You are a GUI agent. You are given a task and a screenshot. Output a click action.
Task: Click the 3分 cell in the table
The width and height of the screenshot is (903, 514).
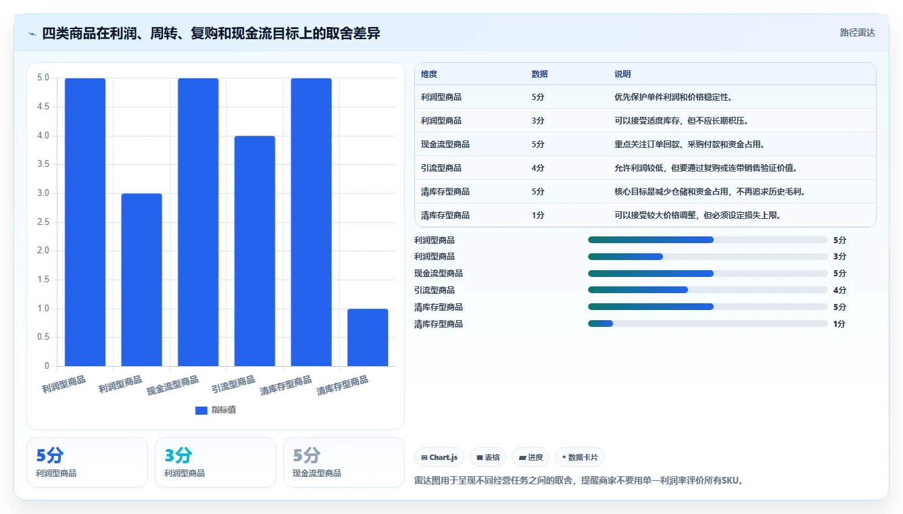click(x=538, y=121)
